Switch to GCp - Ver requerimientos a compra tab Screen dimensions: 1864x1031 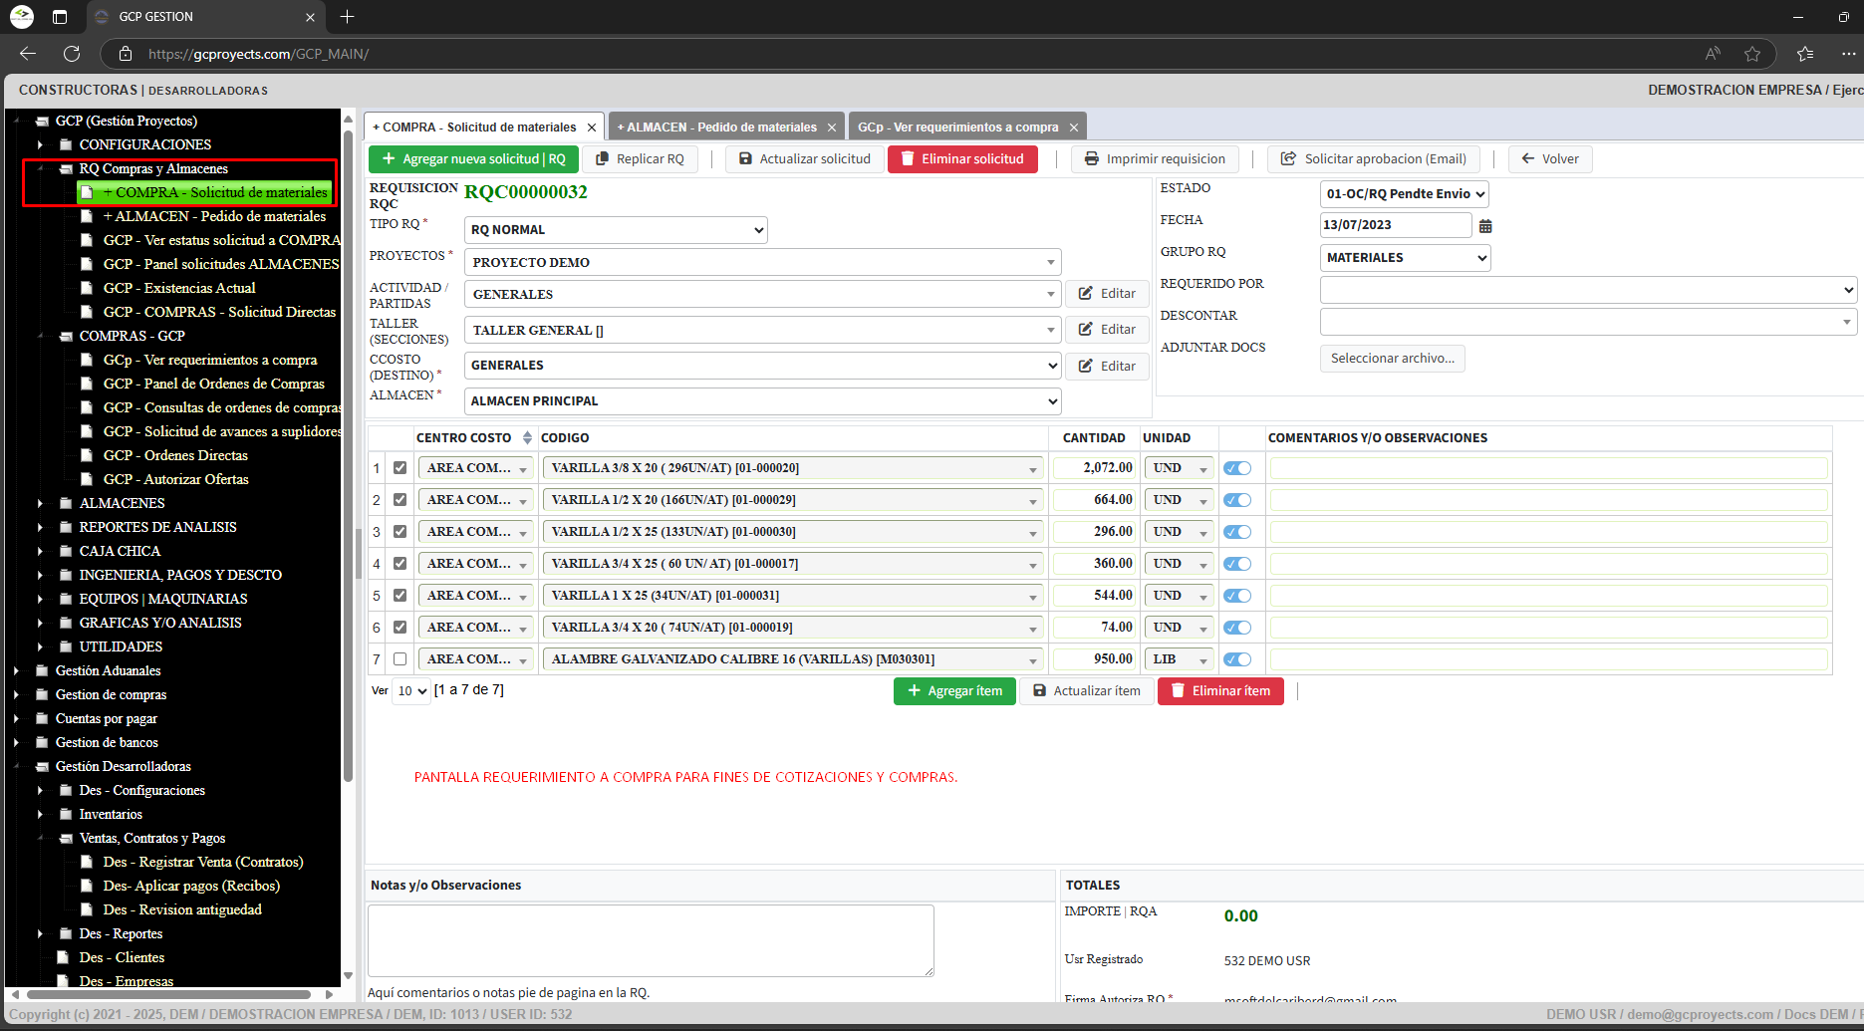[x=957, y=128]
